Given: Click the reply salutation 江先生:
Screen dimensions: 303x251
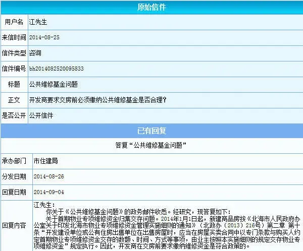Looking at the screenshot, I should 44,205.
